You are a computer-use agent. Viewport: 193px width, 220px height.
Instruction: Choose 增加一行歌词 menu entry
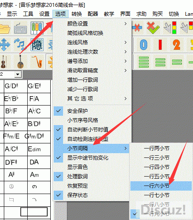[92, 80]
